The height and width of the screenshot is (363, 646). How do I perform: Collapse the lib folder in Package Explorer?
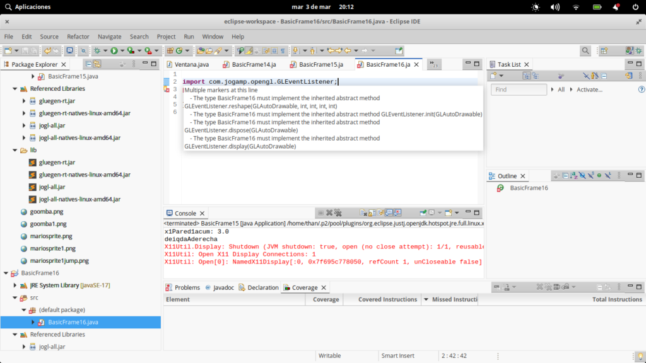point(15,150)
